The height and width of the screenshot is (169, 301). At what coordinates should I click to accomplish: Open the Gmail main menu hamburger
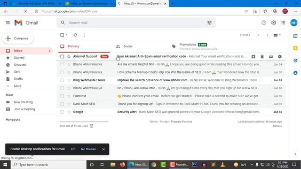coord(8,23)
